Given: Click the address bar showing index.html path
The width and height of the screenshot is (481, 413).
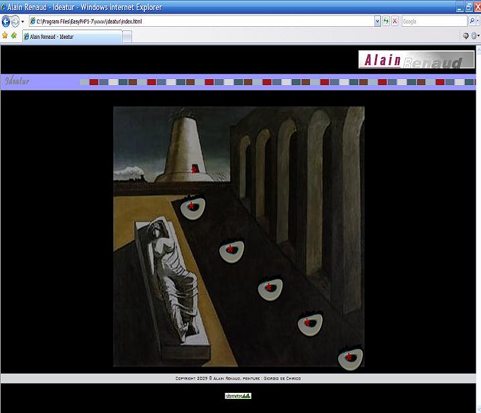Looking at the screenshot, I should tap(202, 21).
